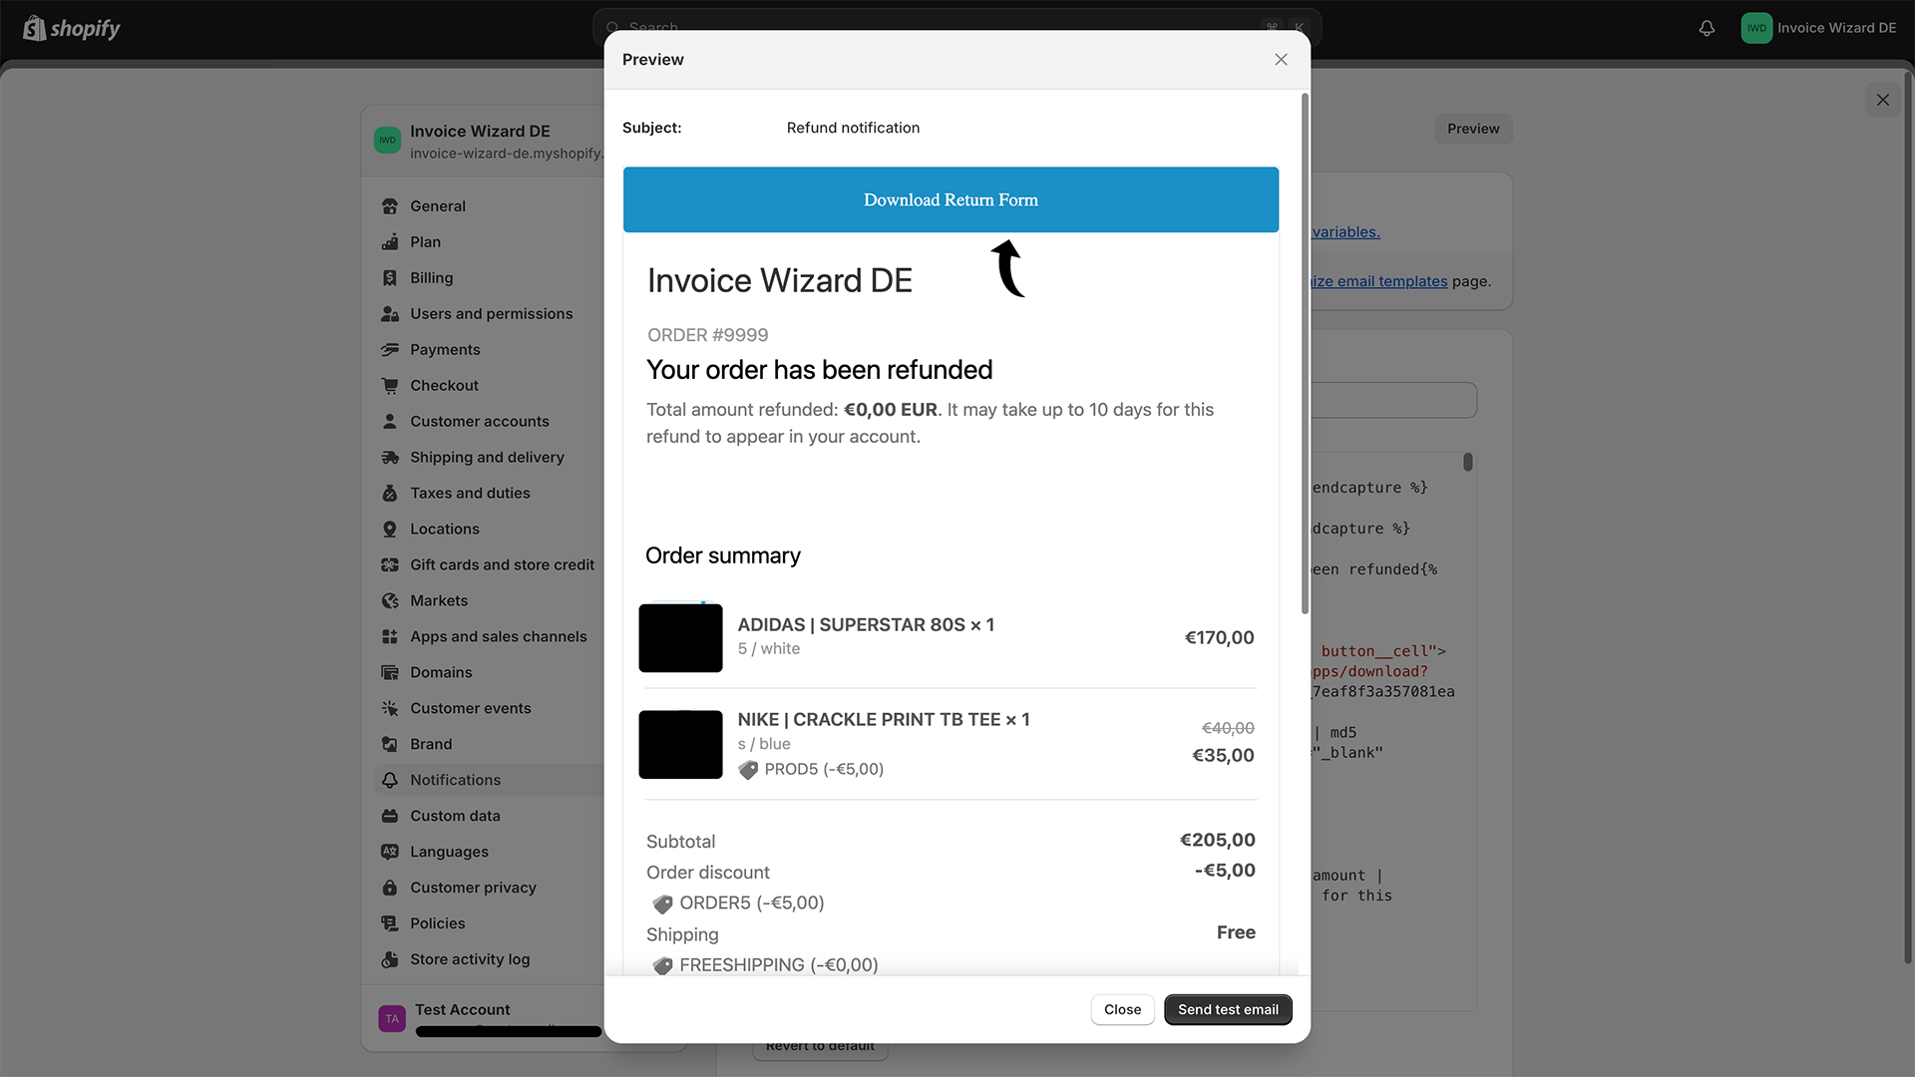1915x1077 pixels.
Task: Open the customize email templates link
Action: [x=1379, y=282]
